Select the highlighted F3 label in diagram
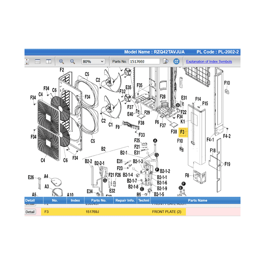This screenshot has height=265, width=265. pyautogui.click(x=183, y=132)
